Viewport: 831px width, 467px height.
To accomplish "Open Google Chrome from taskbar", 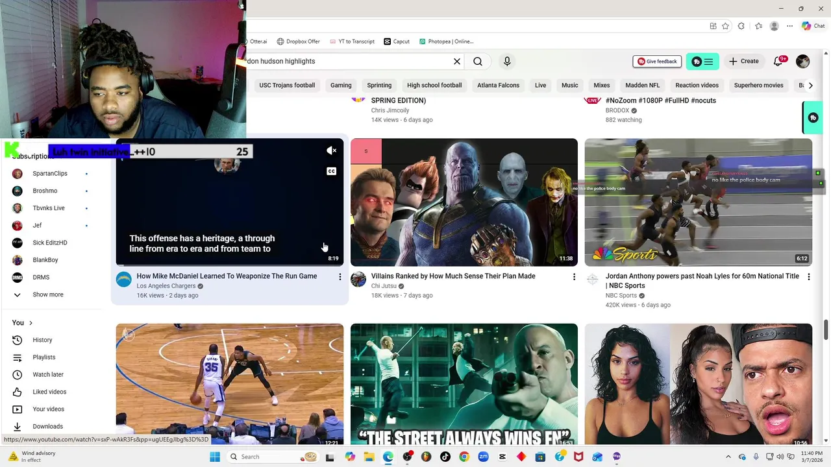I will 464,457.
